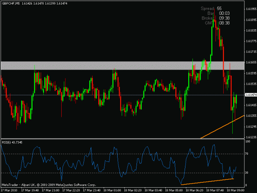Image resolution: width=257 pixels, height=193 pixels.
Task: Click the 1.61895 price scale label
Action: 251,20
